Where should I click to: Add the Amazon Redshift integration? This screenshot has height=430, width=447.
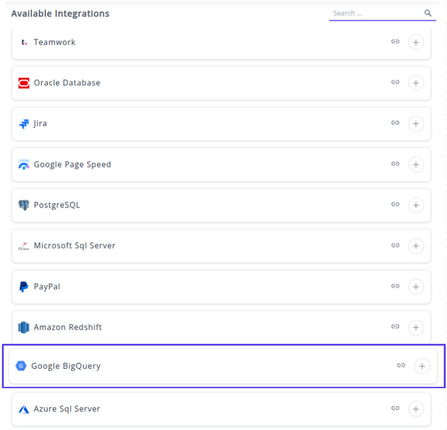[416, 327]
